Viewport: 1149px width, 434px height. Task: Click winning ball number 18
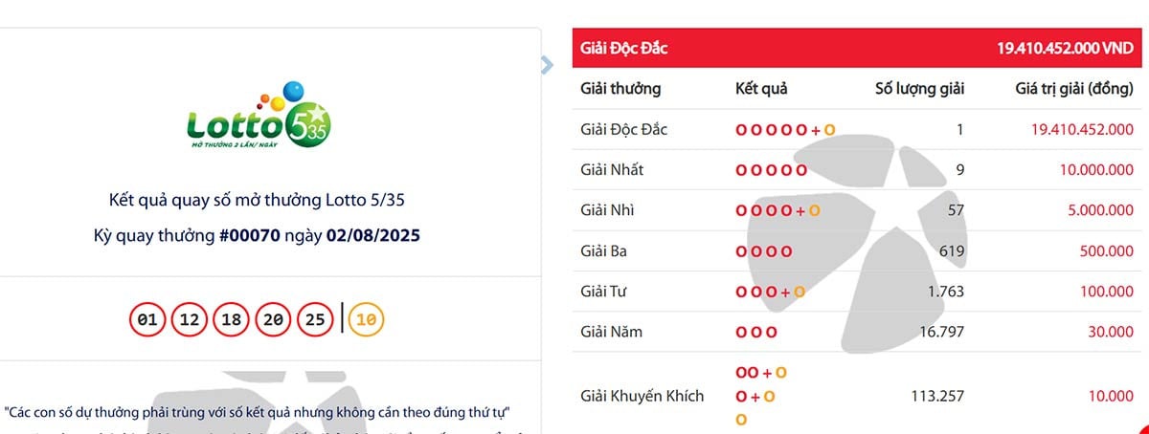pyautogui.click(x=232, y=320)
